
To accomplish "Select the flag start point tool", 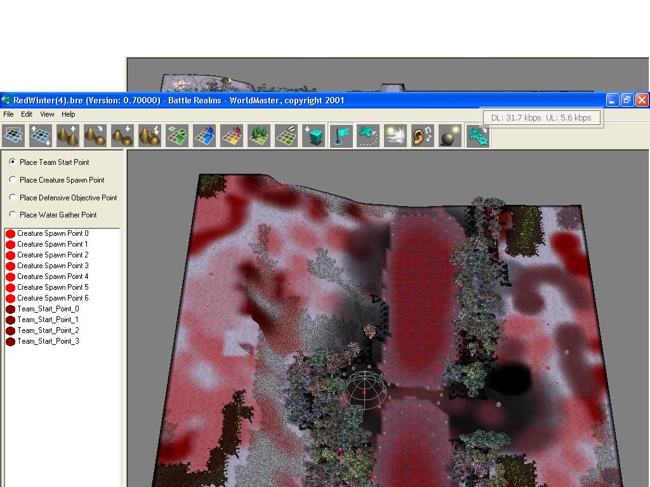I will pos(342,136).
